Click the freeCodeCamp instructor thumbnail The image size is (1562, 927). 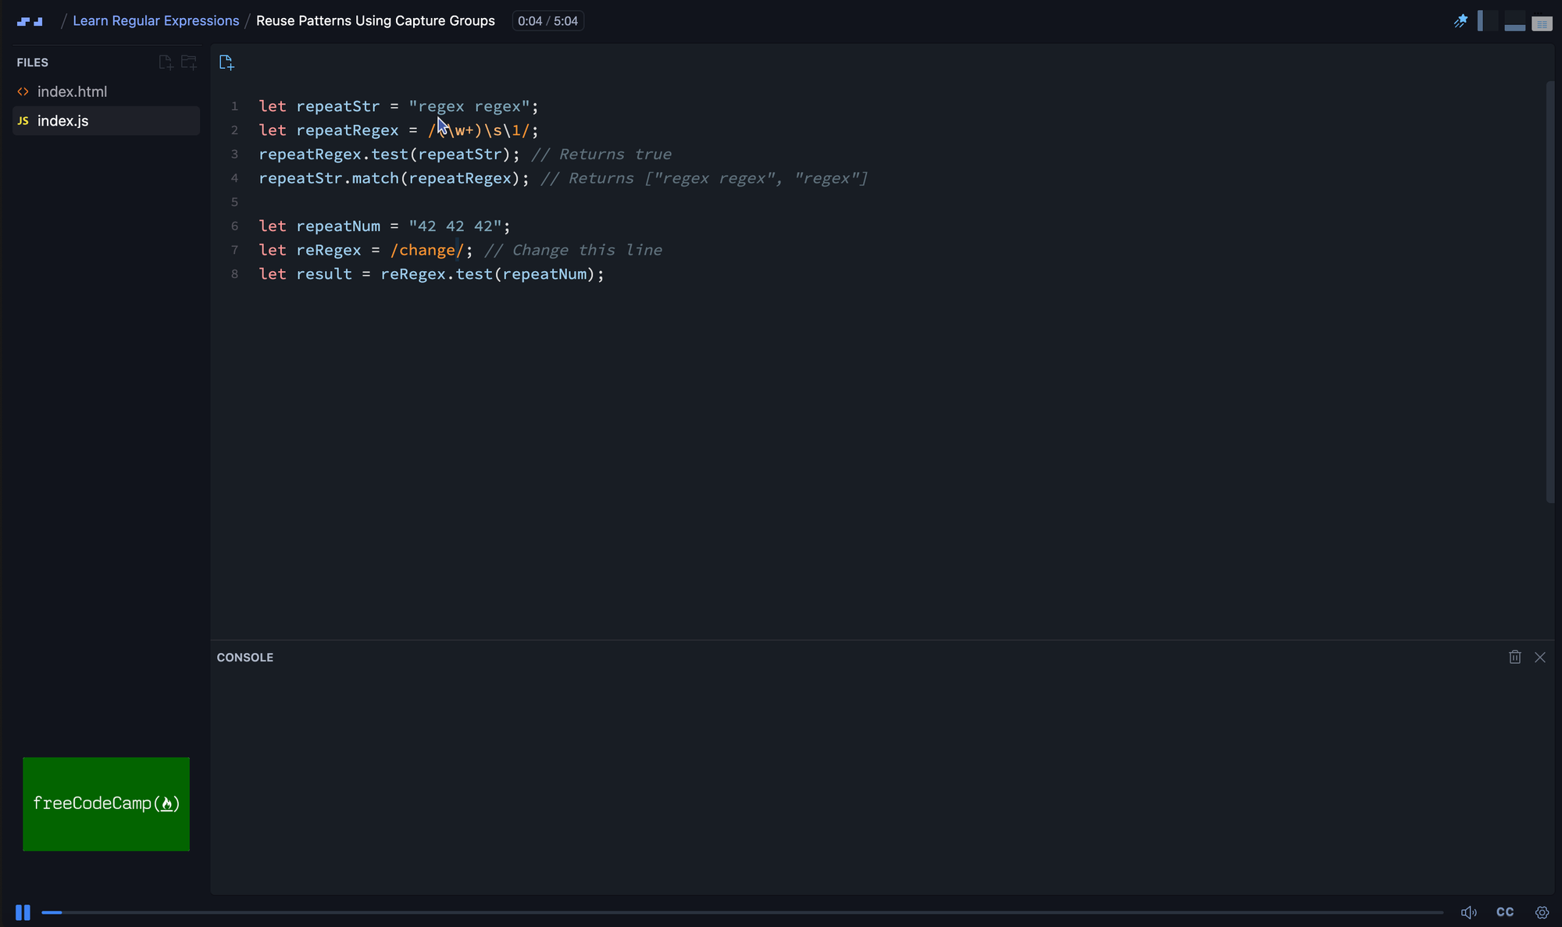pos(106,804)
